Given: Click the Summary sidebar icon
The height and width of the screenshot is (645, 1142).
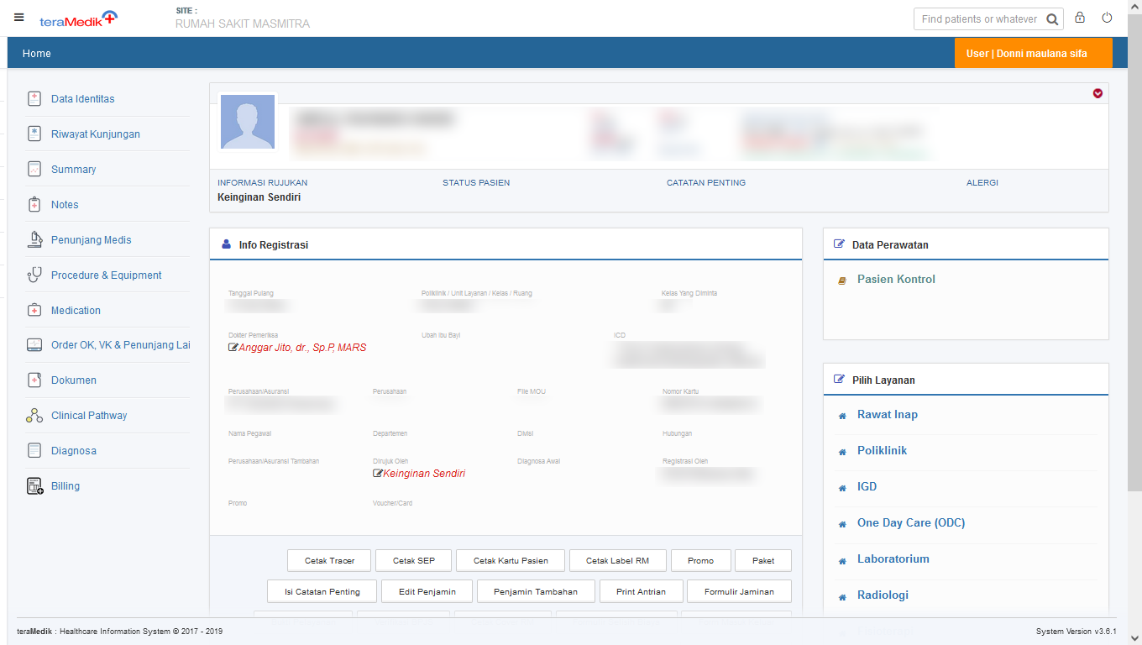Looking at the screenshot, I should point(34,170).
